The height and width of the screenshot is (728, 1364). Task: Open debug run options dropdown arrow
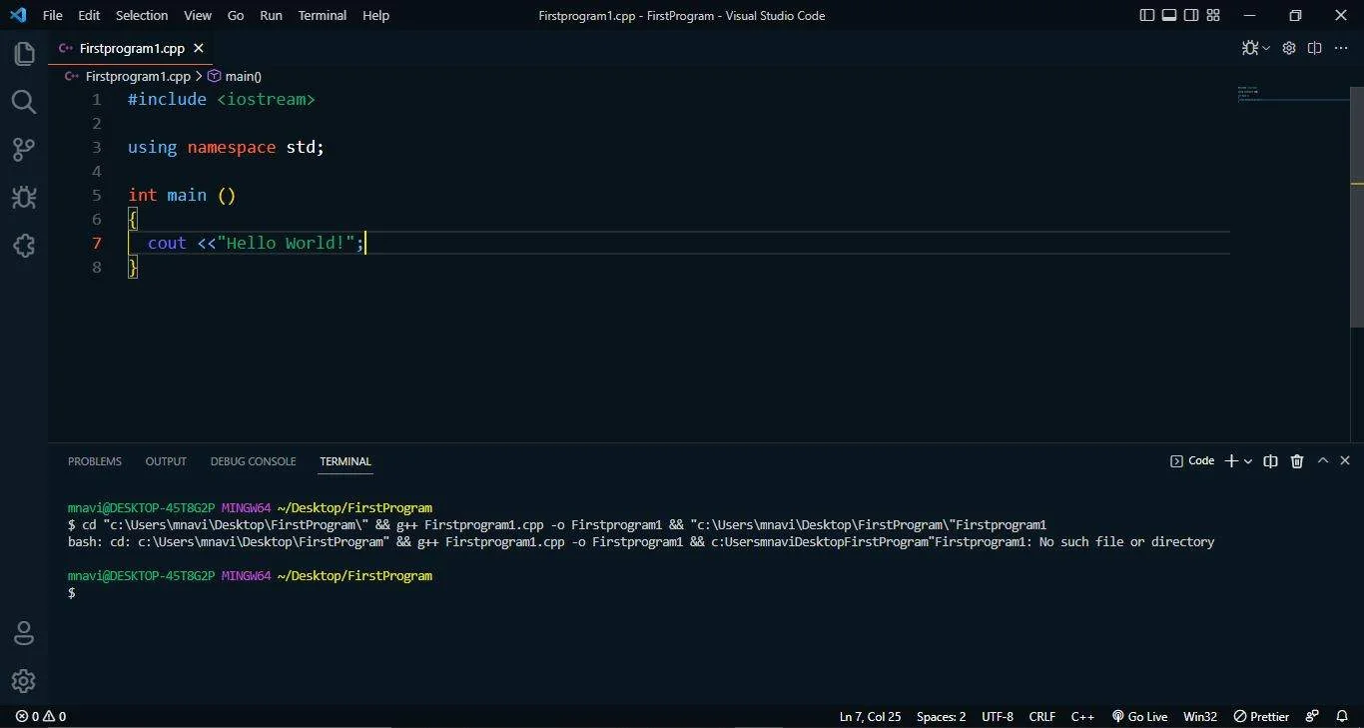[1266, 48]
